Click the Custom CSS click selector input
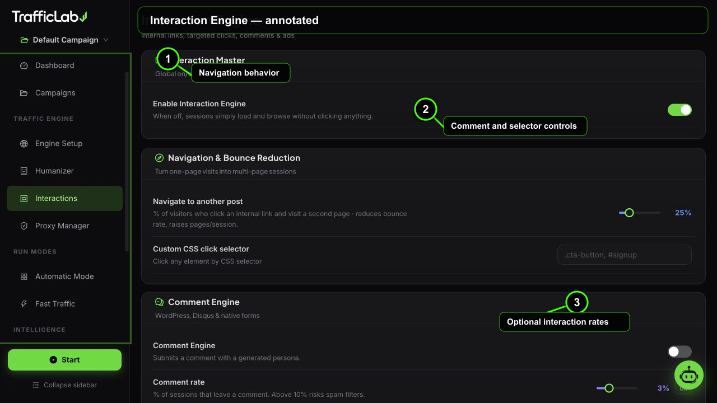 click(624, 255)
